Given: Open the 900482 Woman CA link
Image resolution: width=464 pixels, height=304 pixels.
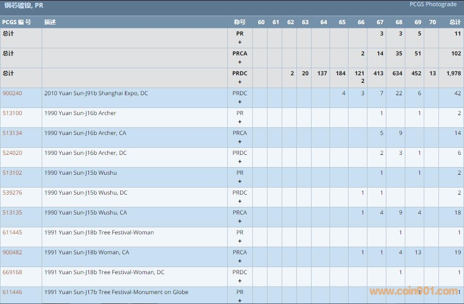Looking at the screenshot, I should [x=12, y=252].
